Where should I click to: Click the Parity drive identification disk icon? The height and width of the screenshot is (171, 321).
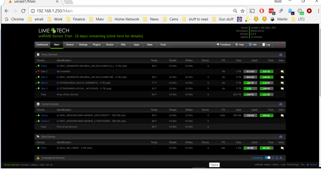[58, 66]
